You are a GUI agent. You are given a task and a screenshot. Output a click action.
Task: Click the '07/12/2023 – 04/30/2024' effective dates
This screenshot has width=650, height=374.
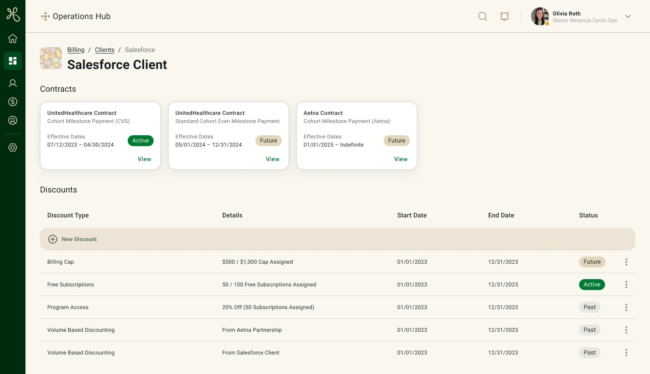click(x=80, y=145)
